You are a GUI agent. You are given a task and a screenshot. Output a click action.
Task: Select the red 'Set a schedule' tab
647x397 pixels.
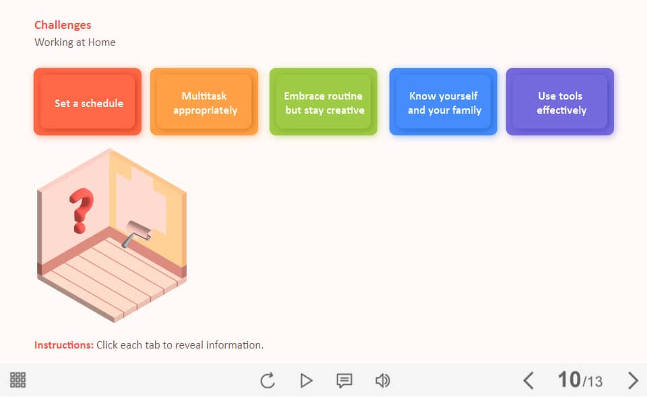(x=88, y=102)
